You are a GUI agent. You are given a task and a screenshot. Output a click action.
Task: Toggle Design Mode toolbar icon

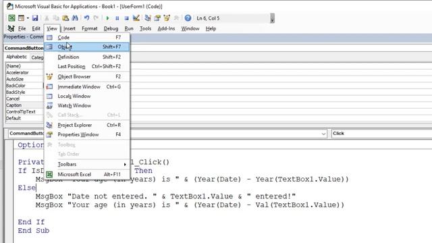coord(136,18)
